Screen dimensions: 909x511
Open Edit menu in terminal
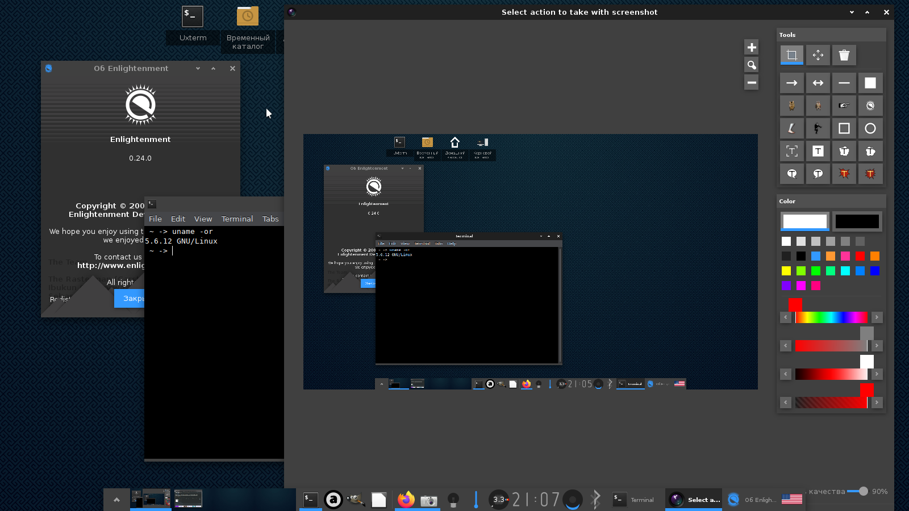pos(178,219)
